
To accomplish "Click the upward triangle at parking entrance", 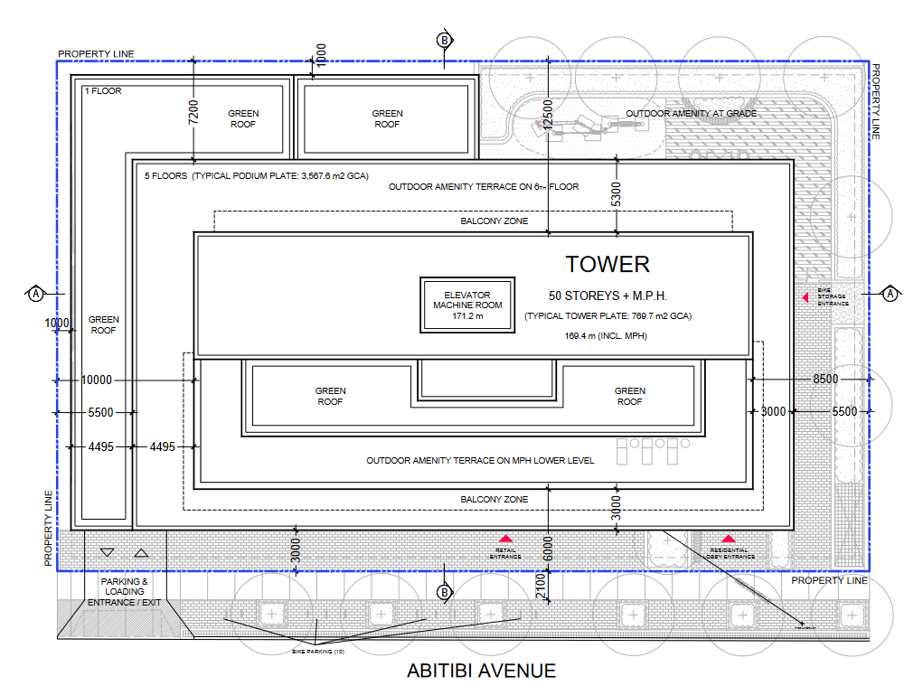I will 140,552.
